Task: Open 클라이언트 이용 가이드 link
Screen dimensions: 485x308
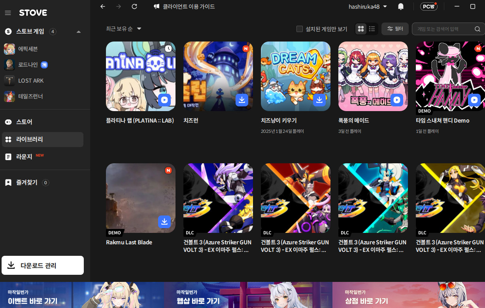Action: (184, 6)
